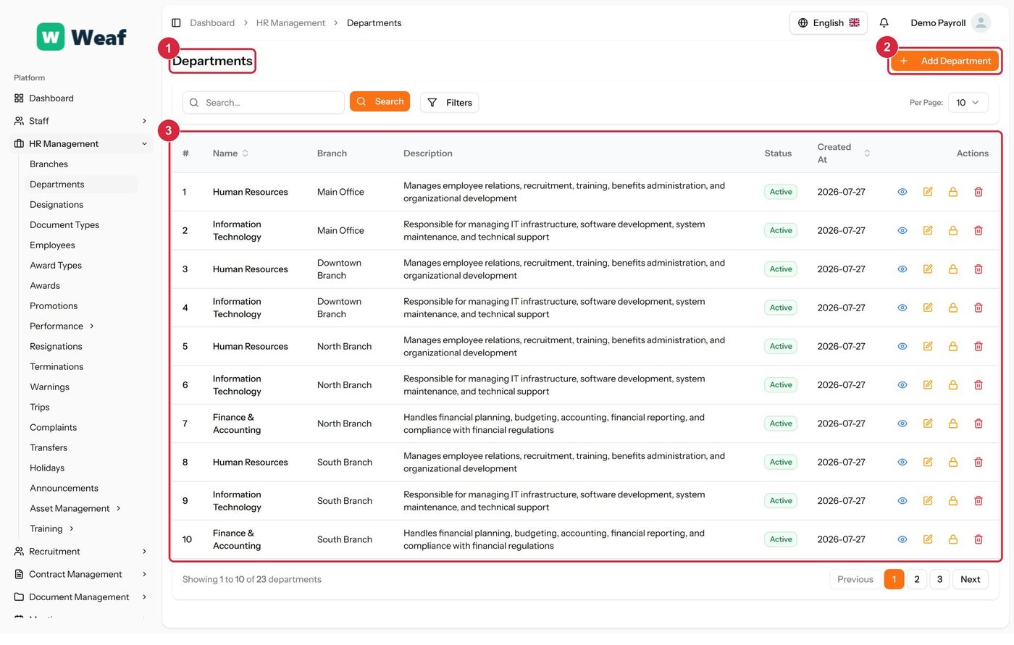Open Designations in the sidebar
The height and width of the screenshot is (645, 1014).
(56, 205)
